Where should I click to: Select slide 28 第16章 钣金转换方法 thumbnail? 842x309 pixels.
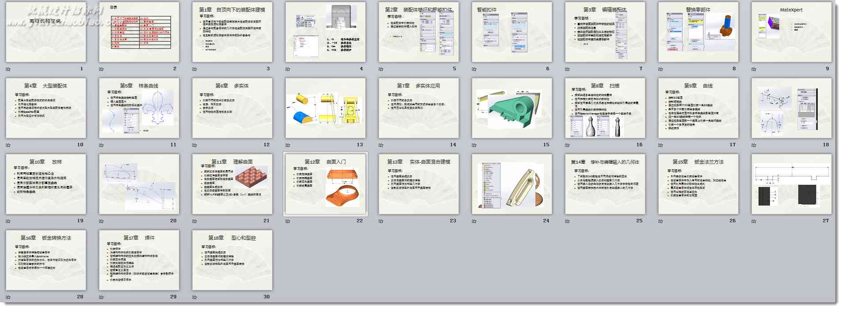point(46,260)
